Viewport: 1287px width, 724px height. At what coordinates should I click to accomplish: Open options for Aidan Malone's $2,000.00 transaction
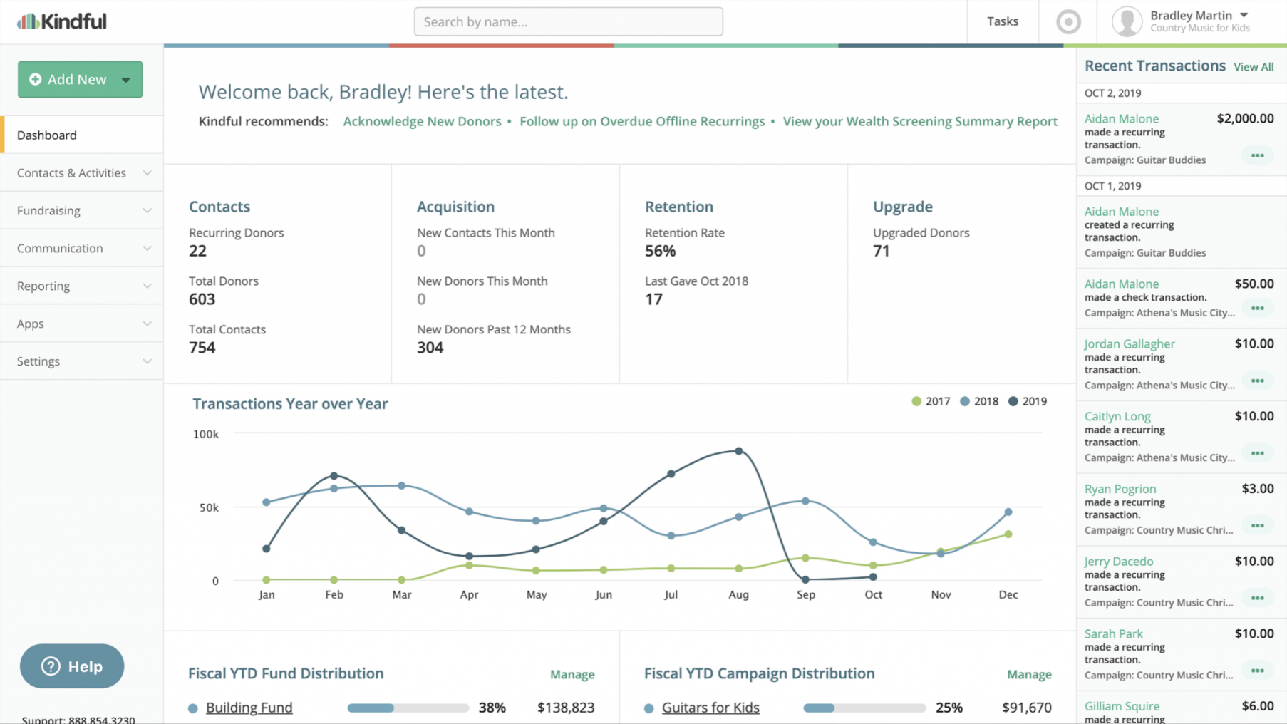click(x=1258, y=155)
